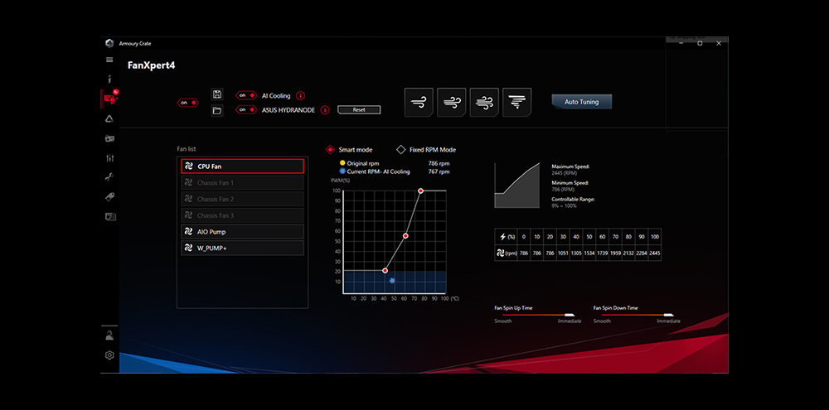The image size is (829, 410).
Task: Click the lowest 20% fan curve point
Action: [385, 271]
